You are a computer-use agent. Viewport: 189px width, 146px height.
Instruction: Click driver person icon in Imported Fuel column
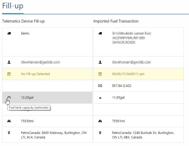[100, 62]
